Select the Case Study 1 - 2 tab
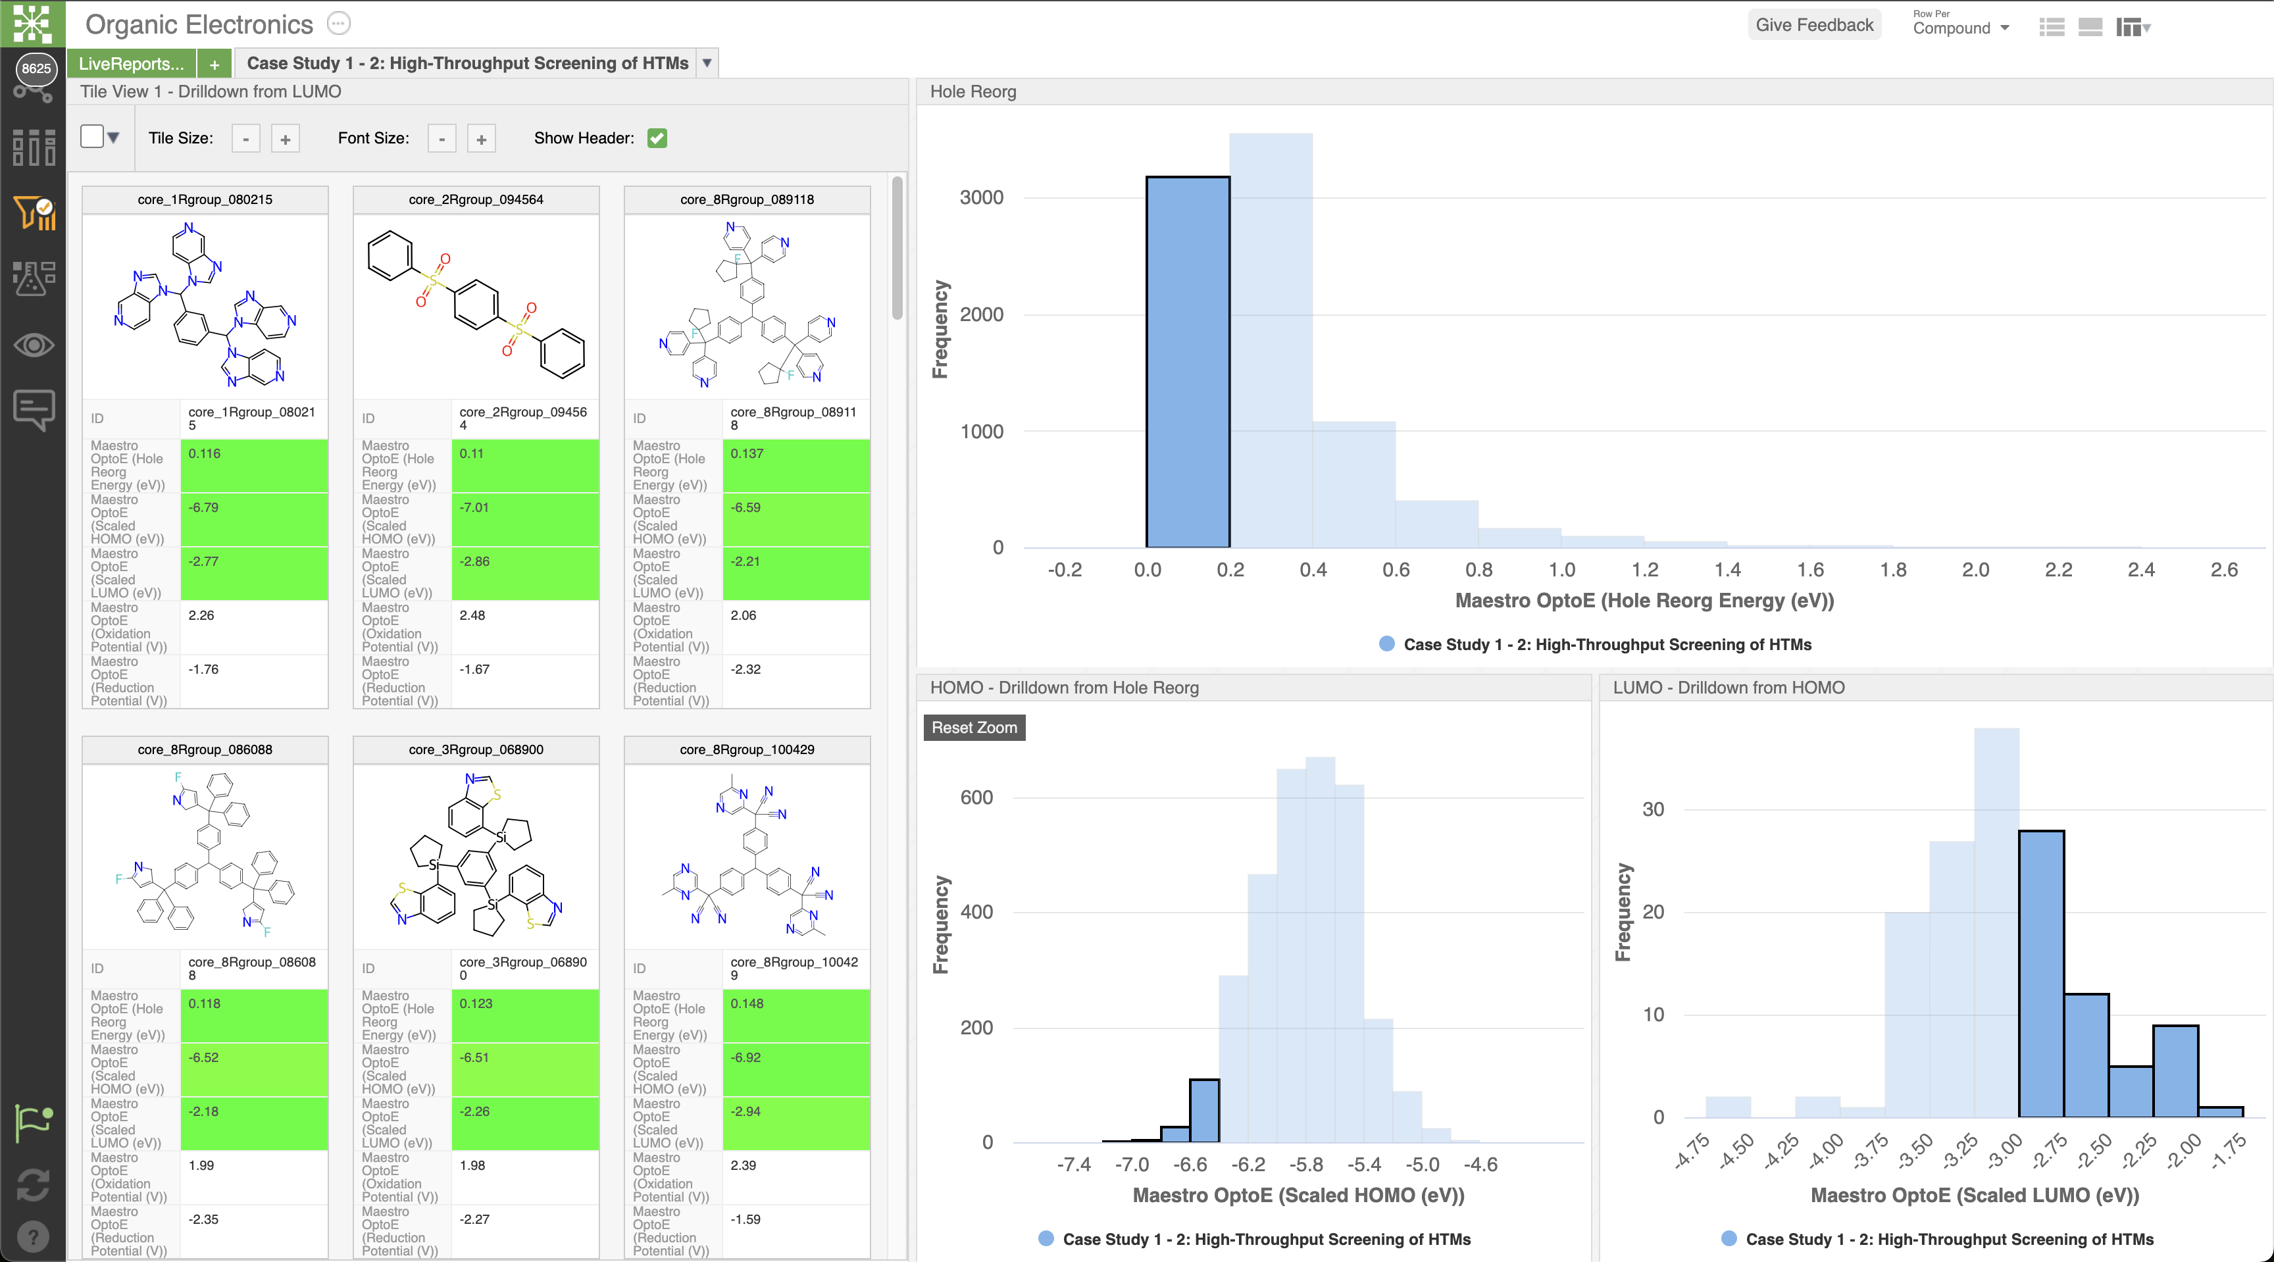 [x=467, y=64]
